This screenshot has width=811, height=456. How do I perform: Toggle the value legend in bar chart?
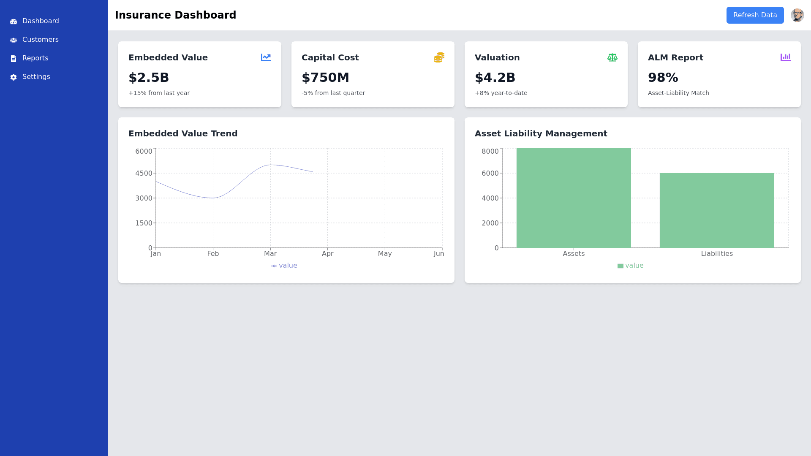tap(630, 266)
